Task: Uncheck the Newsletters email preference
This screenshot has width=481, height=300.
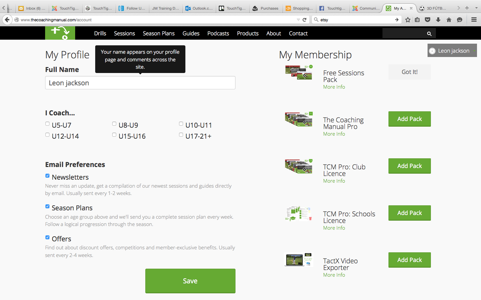Action: click(47, 176)
